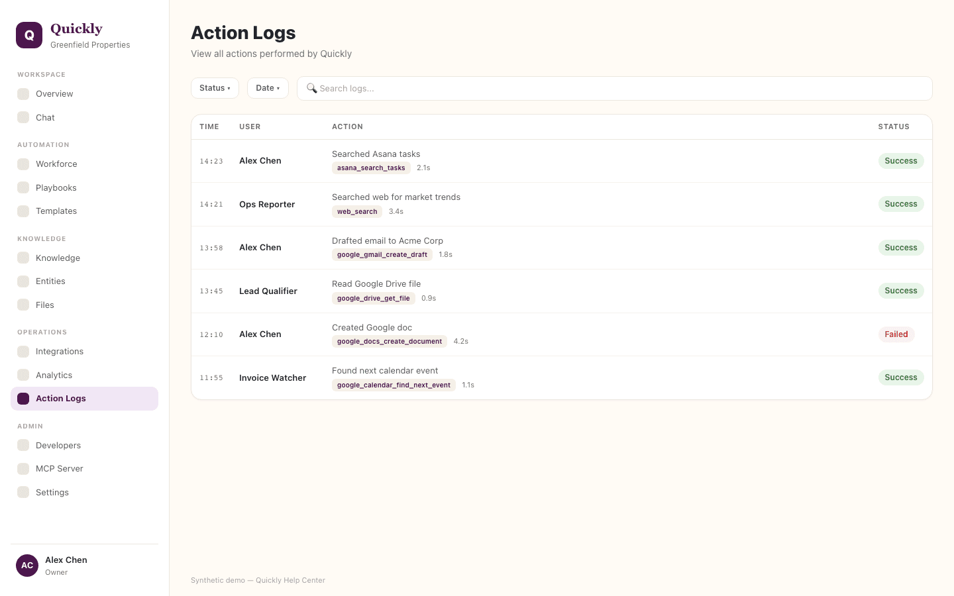Image resolution: width=954 pixels, height=596 pixels.
Task: Click Success badge on the 14:23 row
Action: (901, 161)
